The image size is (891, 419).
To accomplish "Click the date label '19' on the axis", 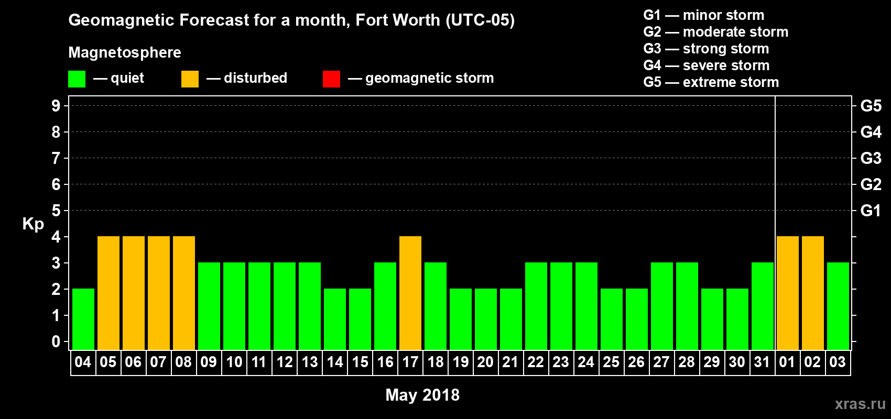I will pyautogui.click(x=460, y=362).
